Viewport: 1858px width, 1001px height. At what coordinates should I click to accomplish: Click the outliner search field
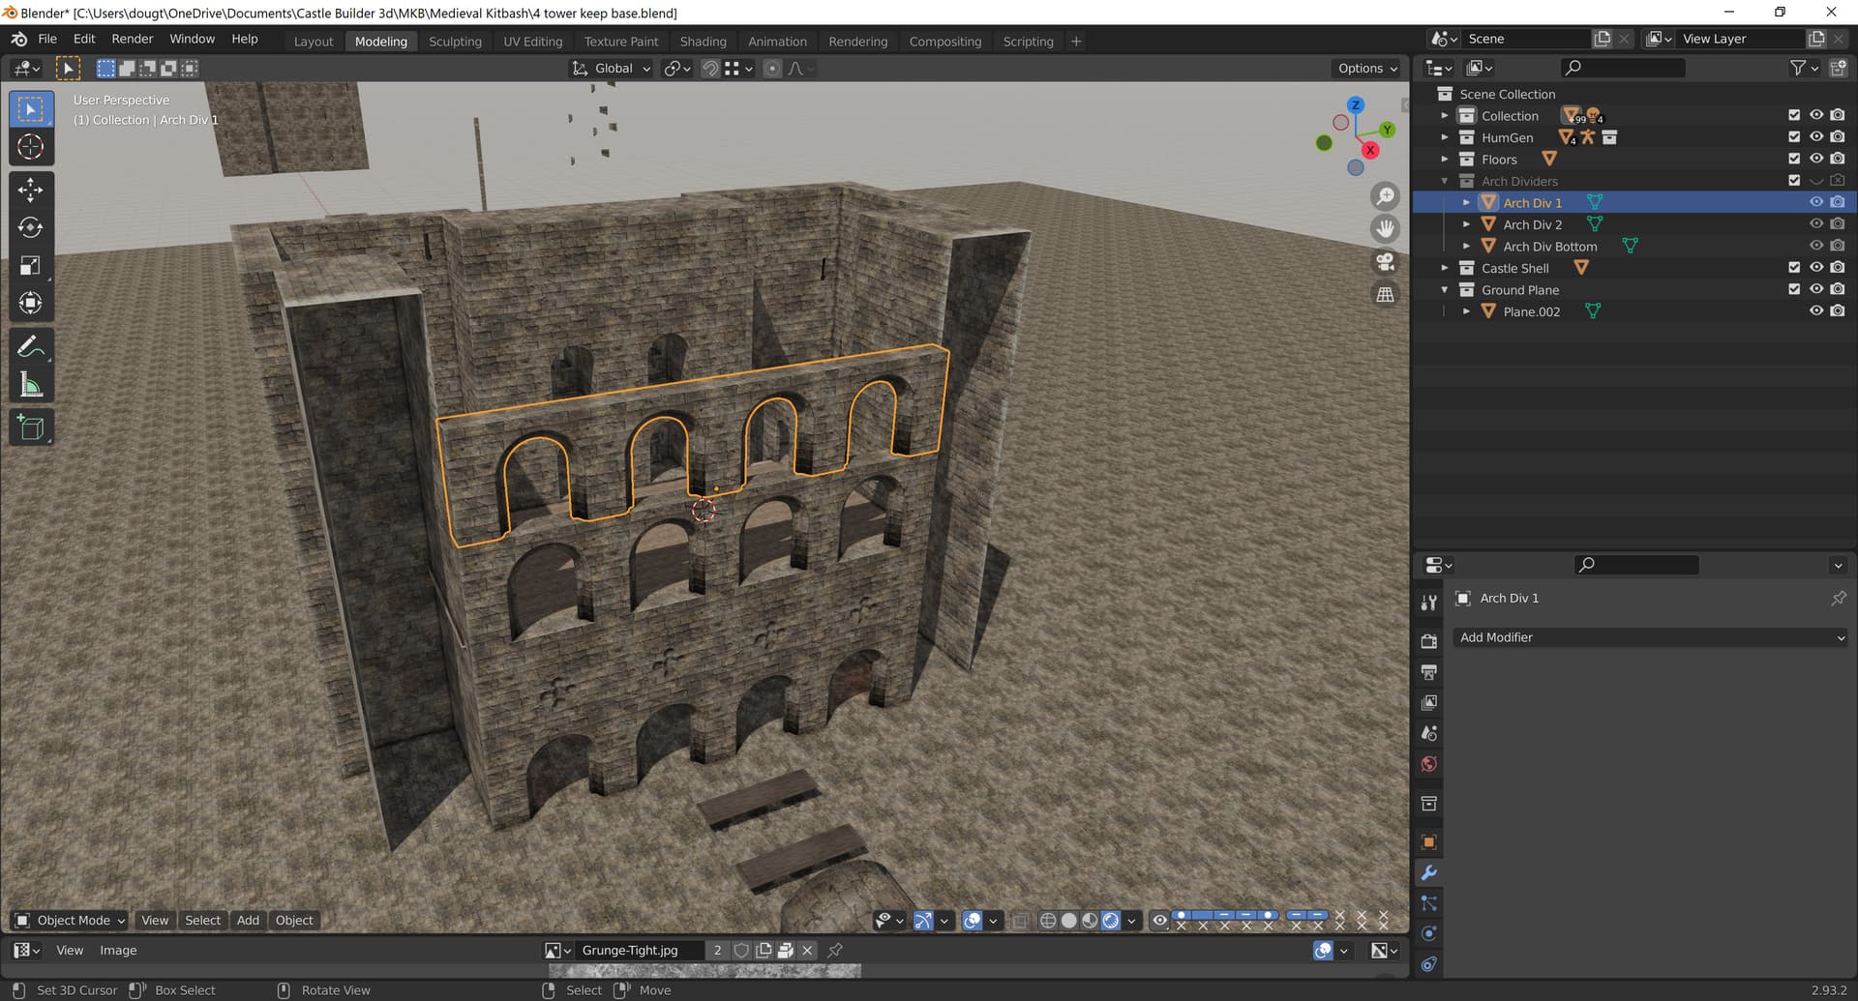coord(1622,68)
